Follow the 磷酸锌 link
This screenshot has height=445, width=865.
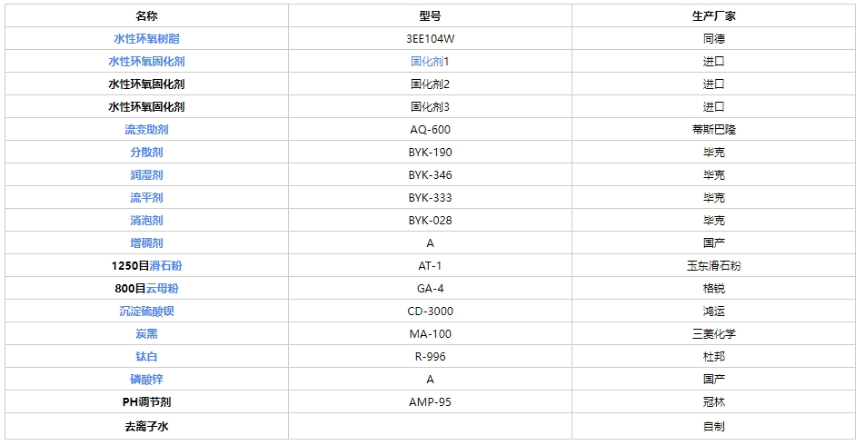click(146, 380)
